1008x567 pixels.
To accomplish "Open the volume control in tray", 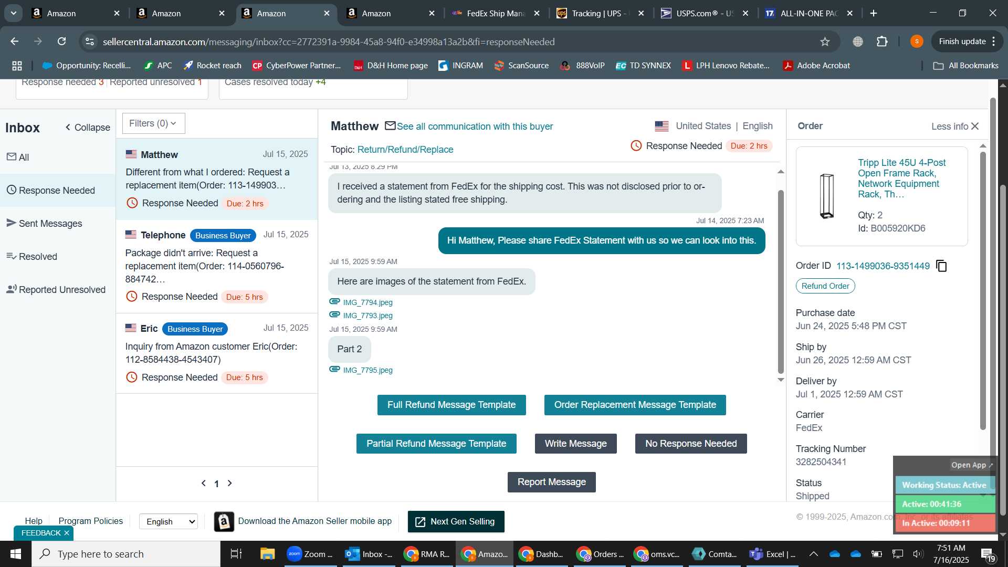I will [x=918, y=554].
